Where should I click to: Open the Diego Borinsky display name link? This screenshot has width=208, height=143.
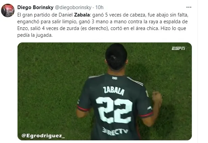point(35,7)
